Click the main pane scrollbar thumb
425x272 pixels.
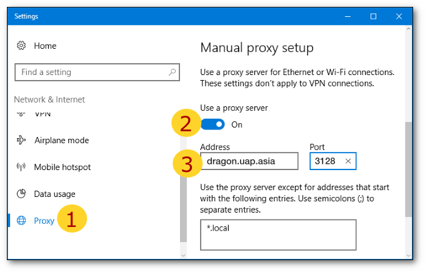[x=409, y=169]
